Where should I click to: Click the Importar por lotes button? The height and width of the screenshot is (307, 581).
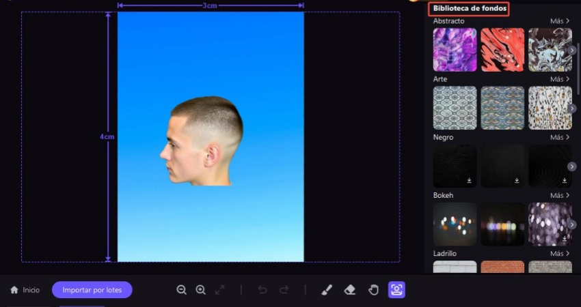[x=92, y=290]
